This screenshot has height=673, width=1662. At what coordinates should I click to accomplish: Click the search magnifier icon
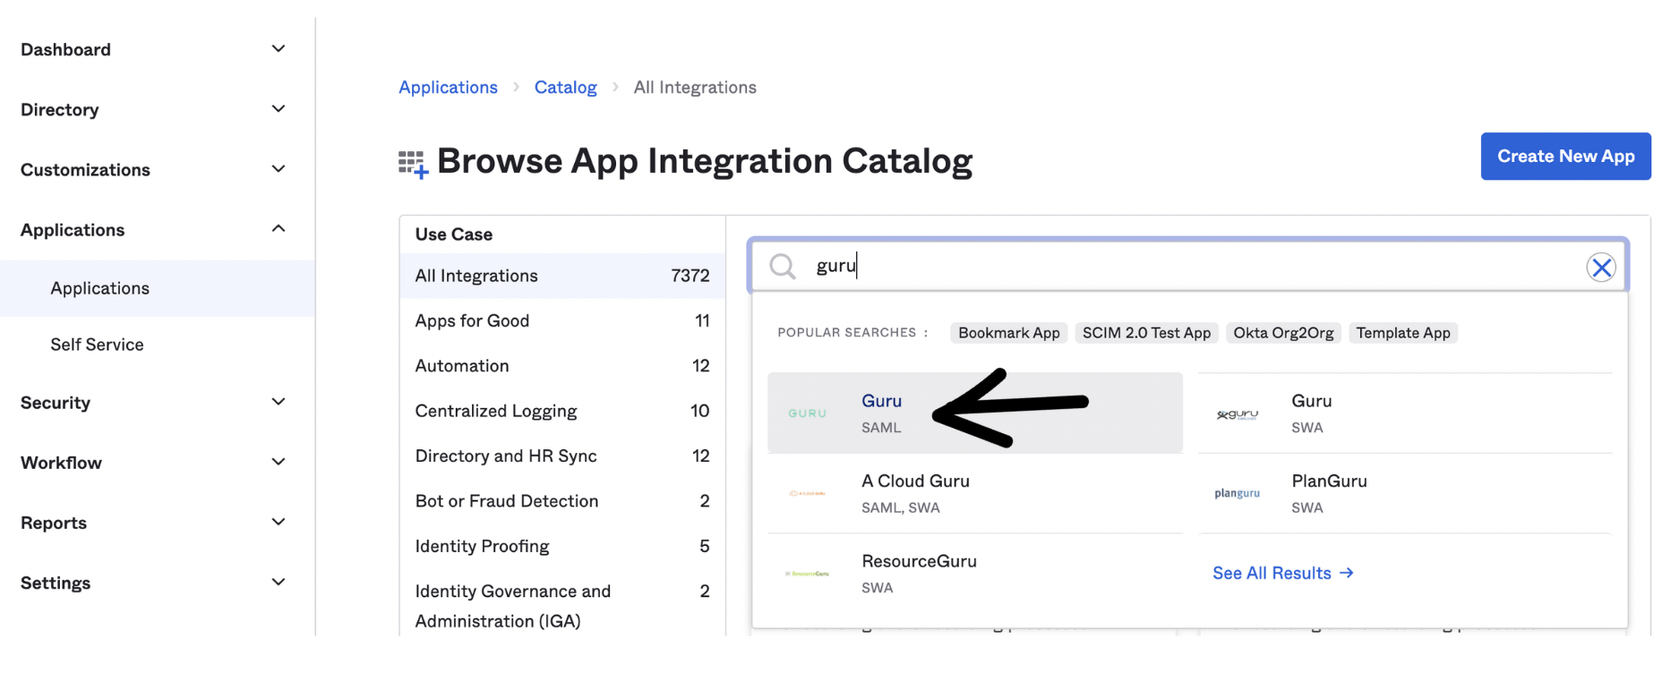(782, 266)
